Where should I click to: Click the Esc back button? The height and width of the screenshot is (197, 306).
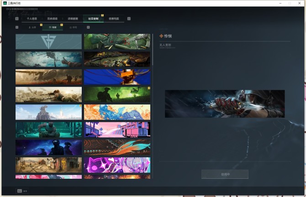pyautogui.click(x=22, y=191)
